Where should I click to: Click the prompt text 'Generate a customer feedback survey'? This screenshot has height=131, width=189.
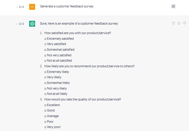pos(67,6)
